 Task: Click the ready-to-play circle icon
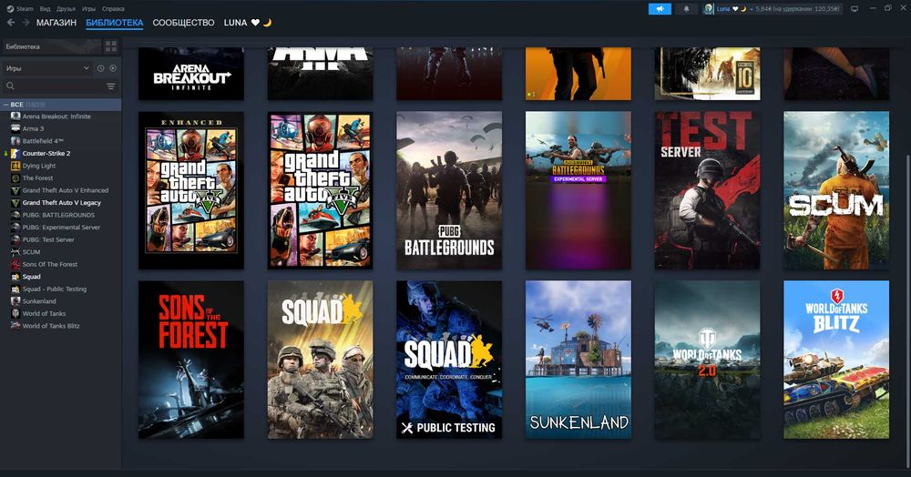(x=113, y=68)
